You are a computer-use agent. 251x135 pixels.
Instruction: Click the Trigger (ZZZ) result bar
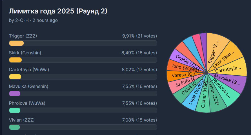click(83, 43)
